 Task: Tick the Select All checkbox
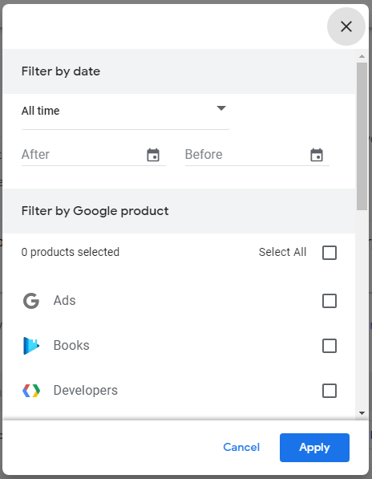[x=330, y=253]
